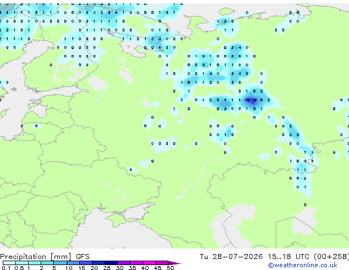Click the 45–50 mm legend color box
The width and height of the screenshot is (349, 270).
[x=162, y=263]
